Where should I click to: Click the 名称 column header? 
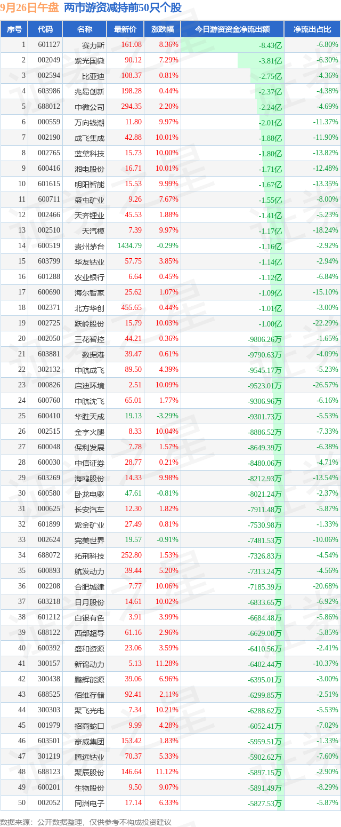[x=85, y=29]
